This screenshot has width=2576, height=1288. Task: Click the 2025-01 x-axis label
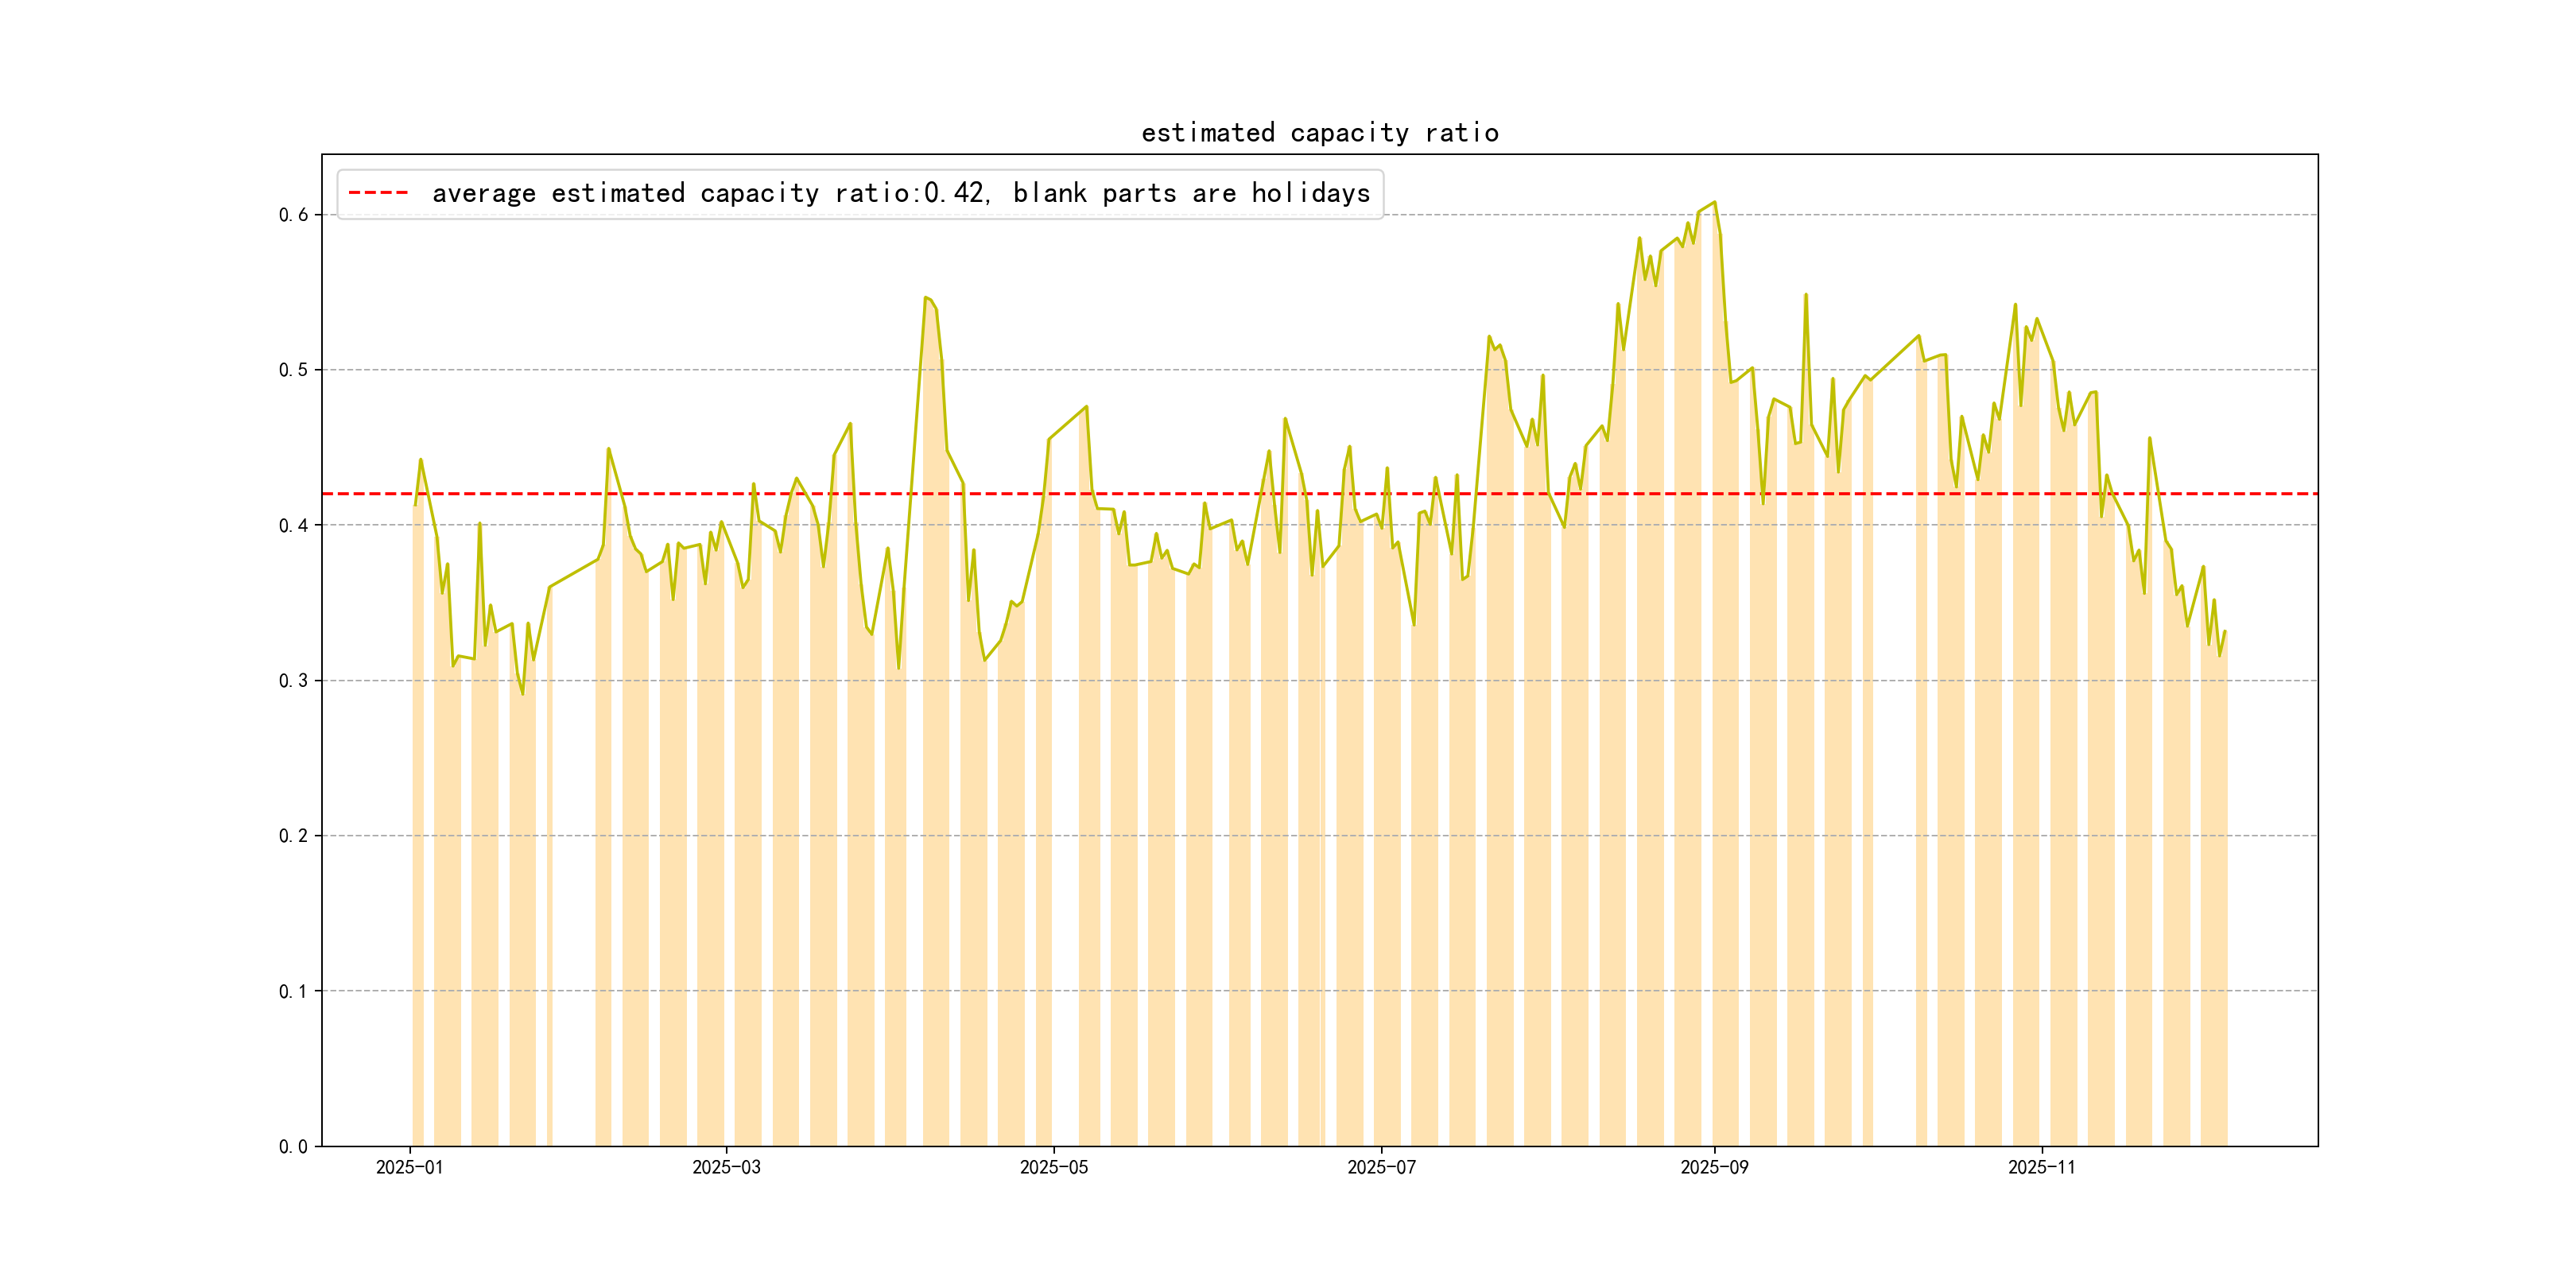[409, 1167]
